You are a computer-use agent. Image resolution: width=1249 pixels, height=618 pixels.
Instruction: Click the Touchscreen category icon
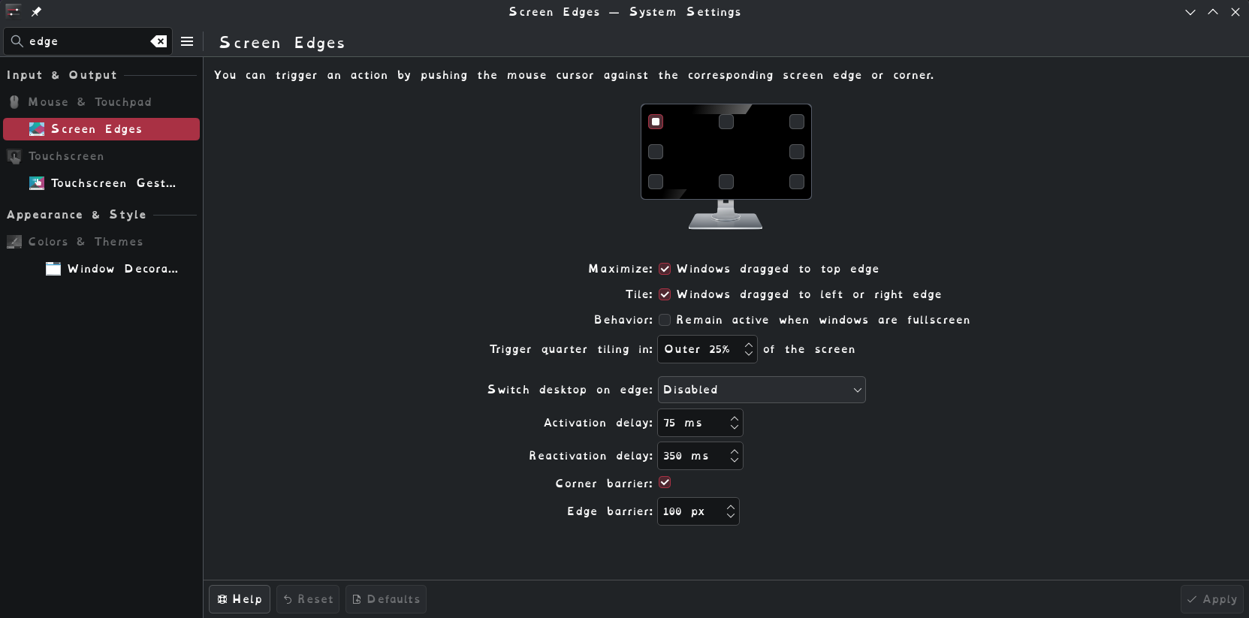[x=14, y=156]
